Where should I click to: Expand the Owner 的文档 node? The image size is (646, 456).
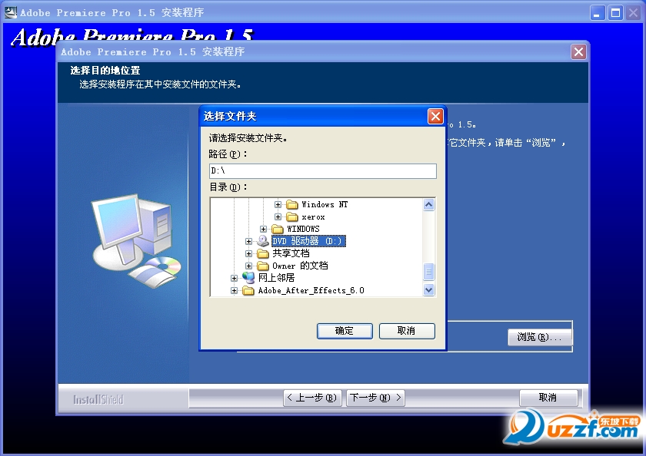pos(248,266)
